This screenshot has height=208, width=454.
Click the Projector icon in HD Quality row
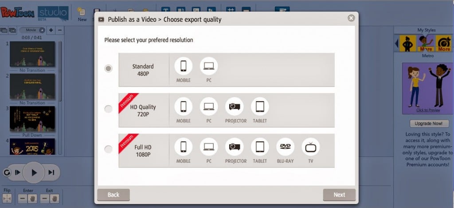pos(235,106)
